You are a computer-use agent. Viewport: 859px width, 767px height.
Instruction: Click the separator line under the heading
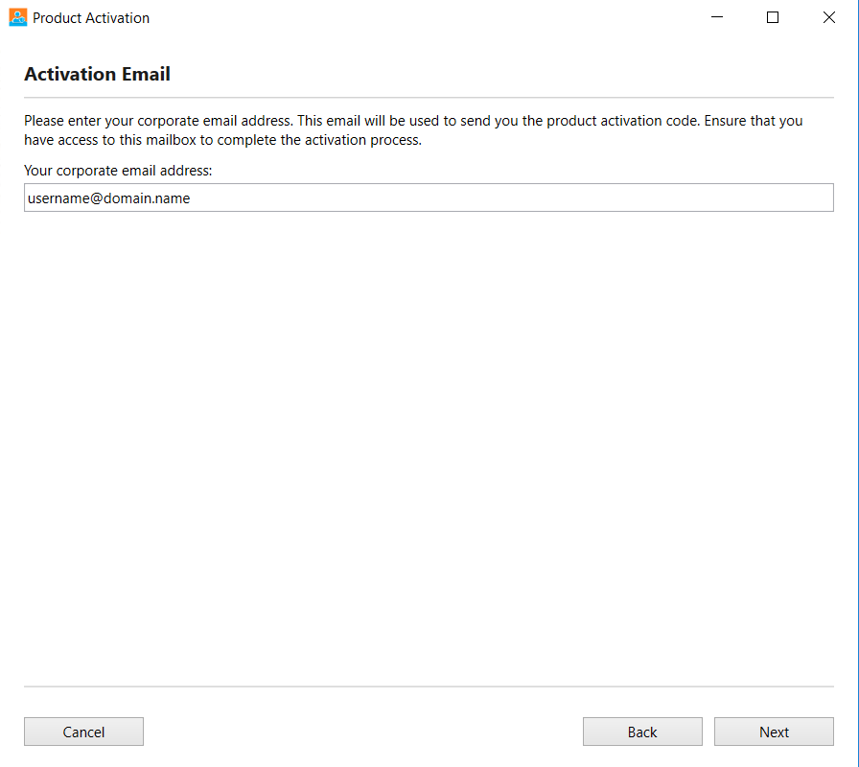point(429,98)
